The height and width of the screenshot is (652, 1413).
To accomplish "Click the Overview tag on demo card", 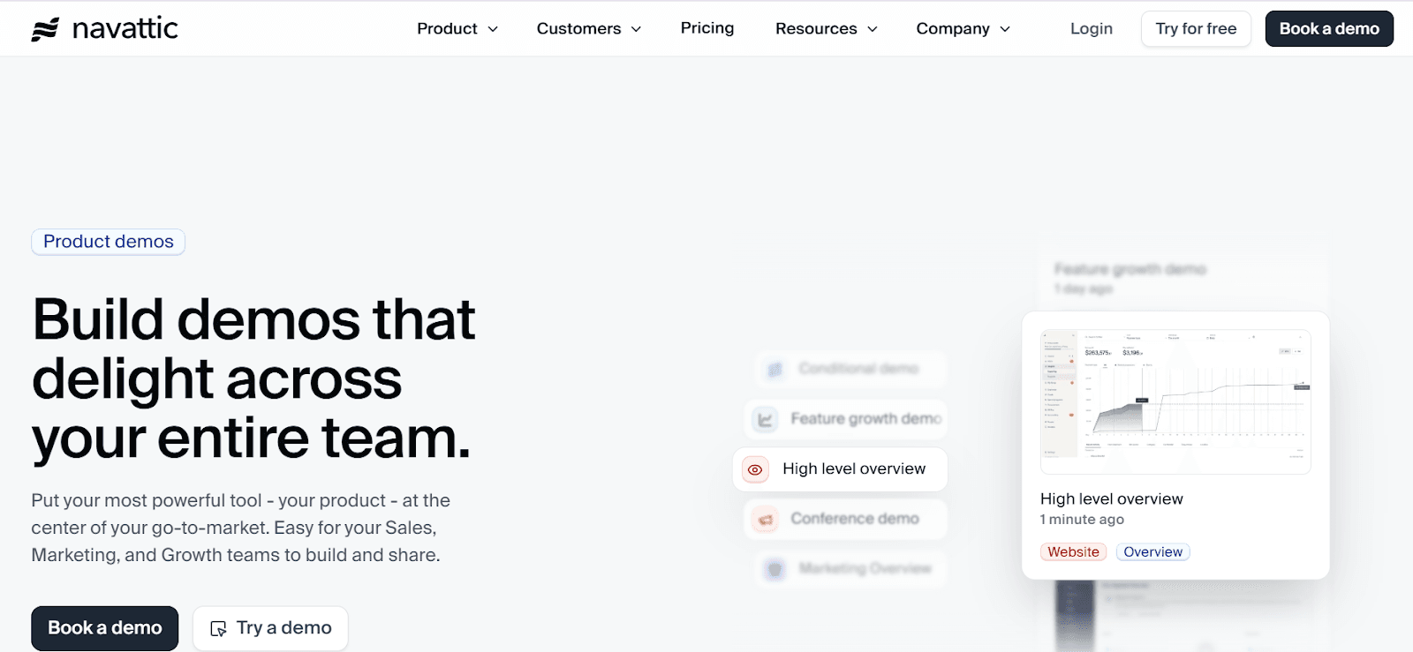I will [x=1152, y=552].
